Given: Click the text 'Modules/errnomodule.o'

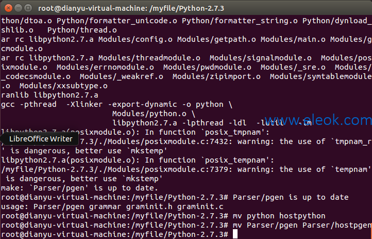Looking at the screenshot, I should (105, 67).
